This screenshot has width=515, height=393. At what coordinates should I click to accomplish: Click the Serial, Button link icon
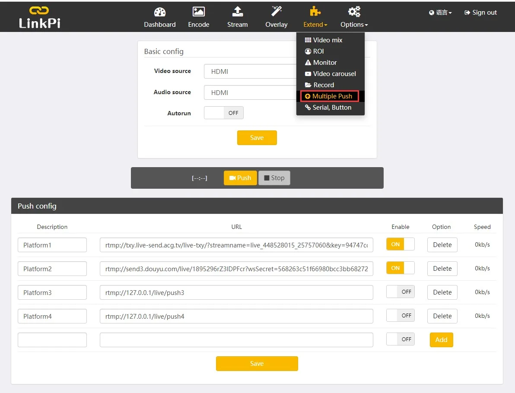pos(308,108)
